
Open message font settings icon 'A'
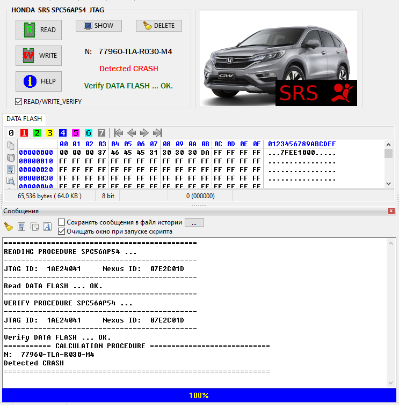[x=47, y=227]
